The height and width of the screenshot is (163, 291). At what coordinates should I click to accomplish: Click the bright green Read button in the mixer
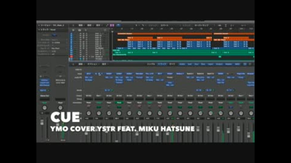pos(119,103)
